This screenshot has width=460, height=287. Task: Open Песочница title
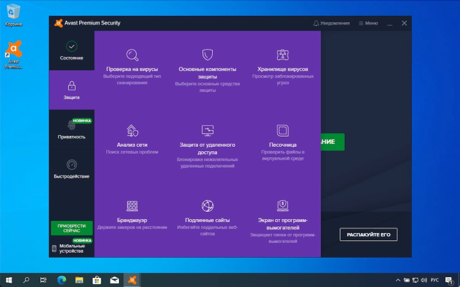(x=283, y=145)
